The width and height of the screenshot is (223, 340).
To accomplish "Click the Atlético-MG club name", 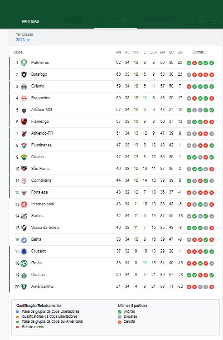I will (42, 110).
